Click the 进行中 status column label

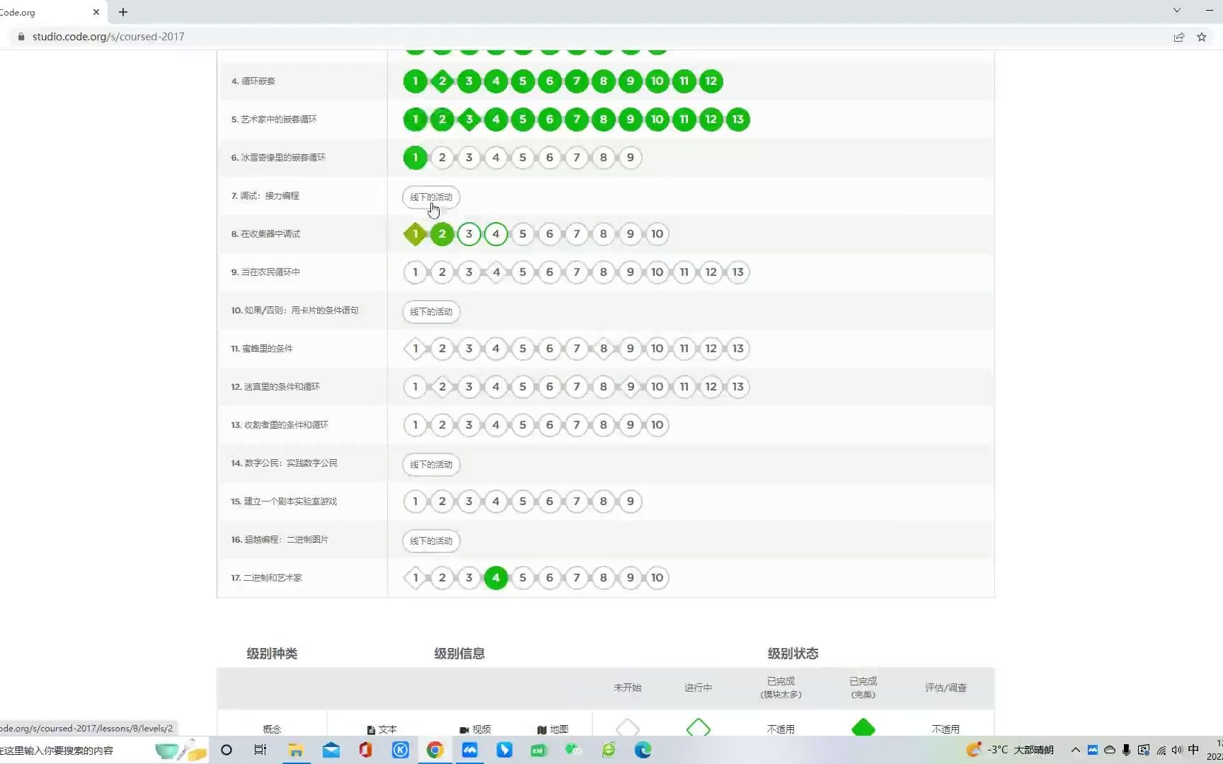click(x=699, y=688)
